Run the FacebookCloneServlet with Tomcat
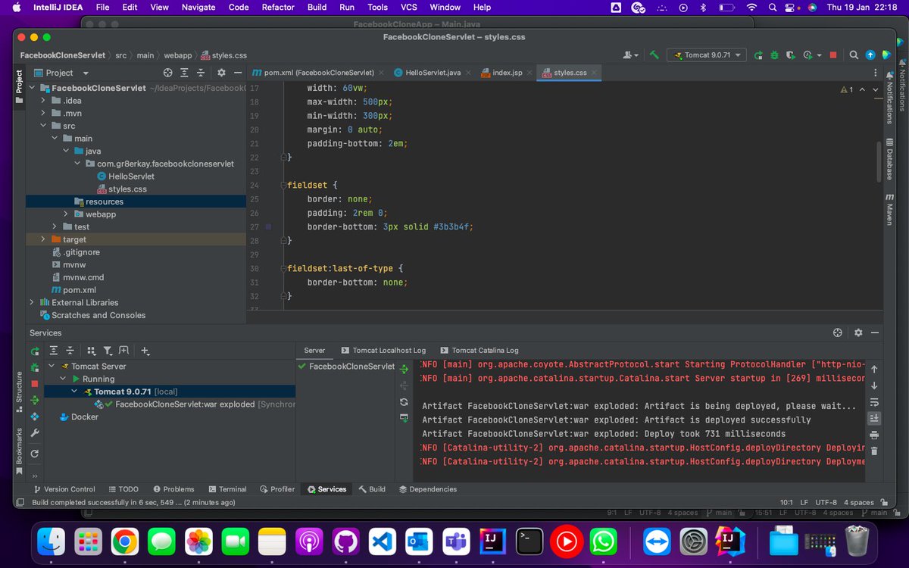This screenshot has height=568, width=909. (757, 55)
